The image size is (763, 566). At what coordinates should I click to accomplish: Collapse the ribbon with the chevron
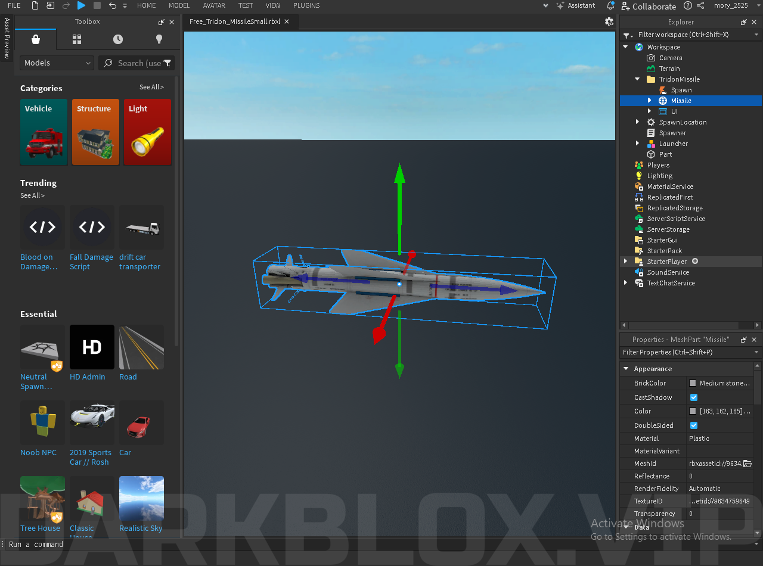pos(545,5)
